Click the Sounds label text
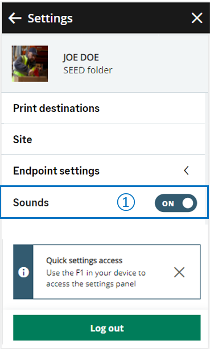The width and height of the screenshot is (210, 349). pos(31,202)
